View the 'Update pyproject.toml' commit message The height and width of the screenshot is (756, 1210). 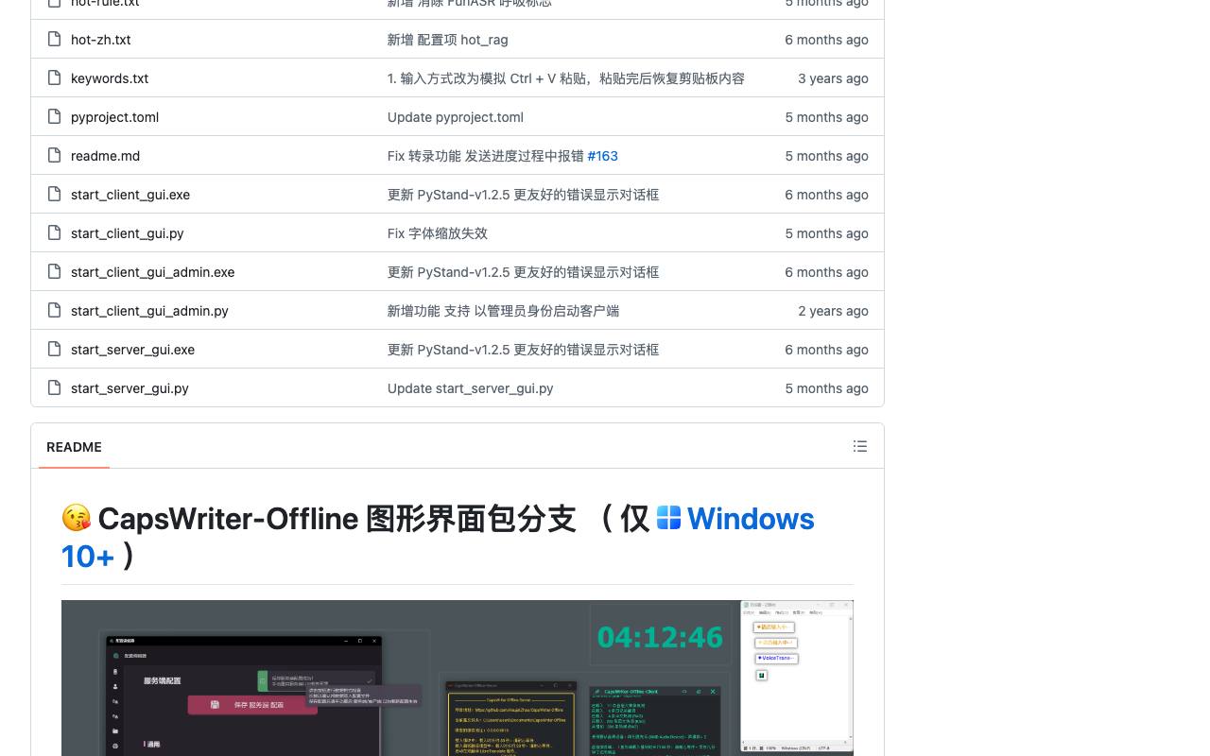[x=456, y=117]
